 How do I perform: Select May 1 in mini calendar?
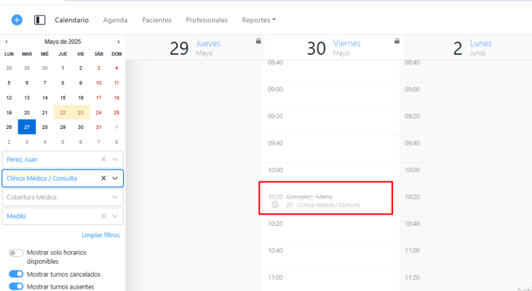pyautogui.click(x=63, y=68)
